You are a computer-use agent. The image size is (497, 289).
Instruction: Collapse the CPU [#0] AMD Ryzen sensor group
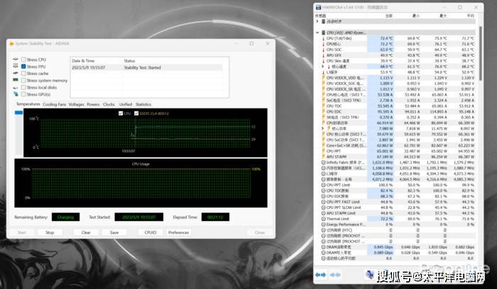tap(318, 33)
